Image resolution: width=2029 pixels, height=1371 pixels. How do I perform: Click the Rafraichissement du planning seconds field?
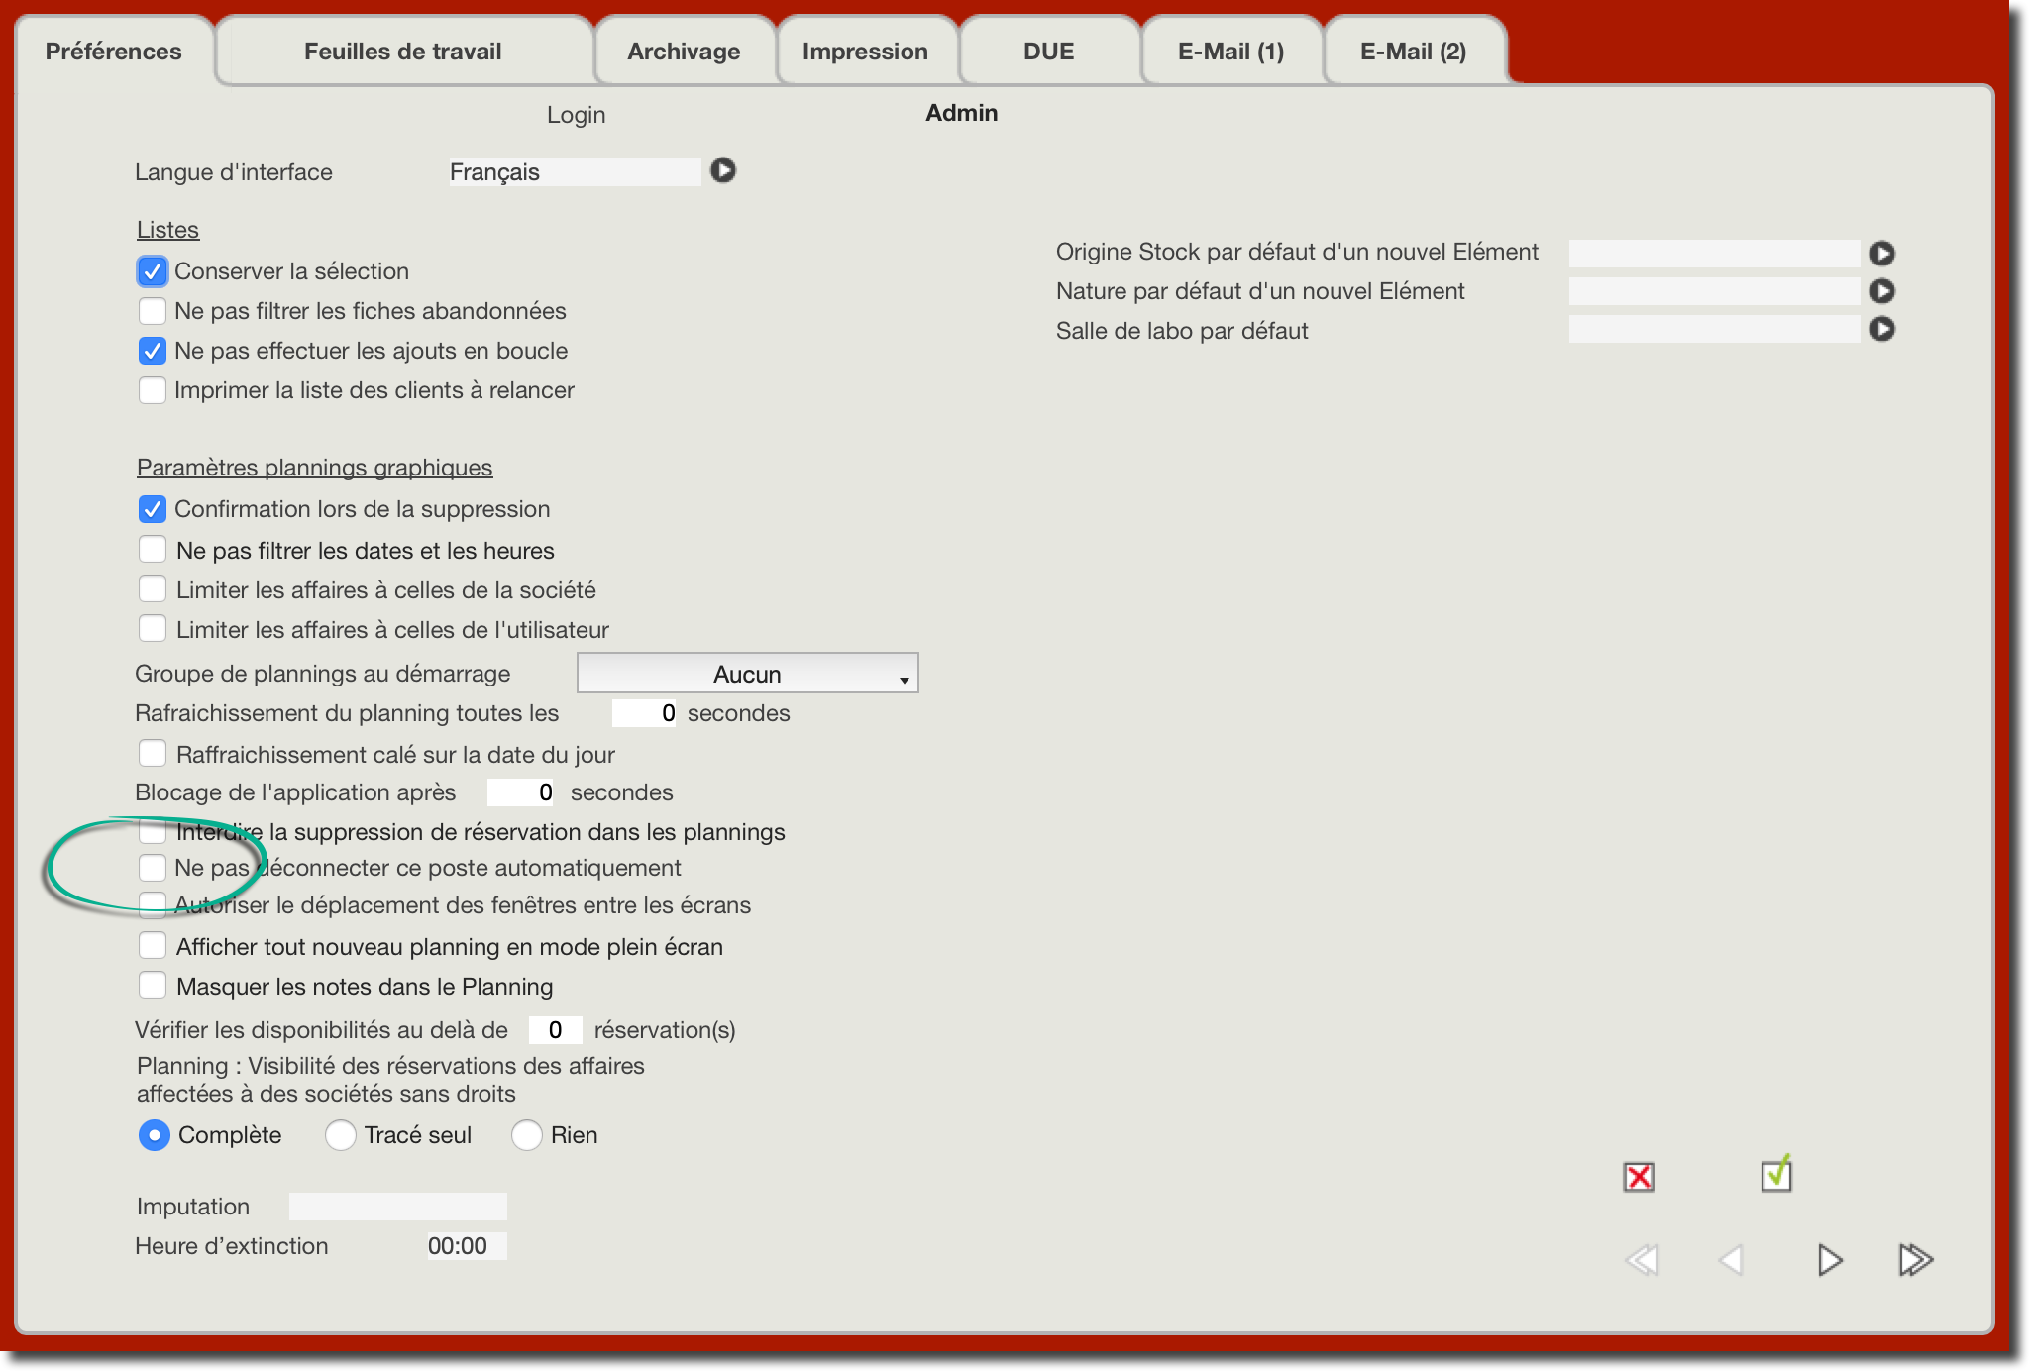coord(644,713)
